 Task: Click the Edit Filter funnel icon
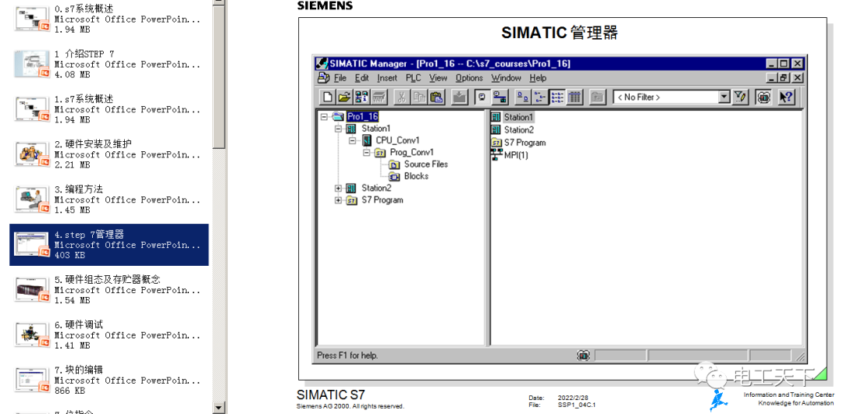click(x=740, y=97)
